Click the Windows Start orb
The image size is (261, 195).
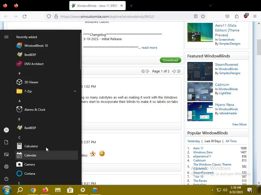pos(7,190)
